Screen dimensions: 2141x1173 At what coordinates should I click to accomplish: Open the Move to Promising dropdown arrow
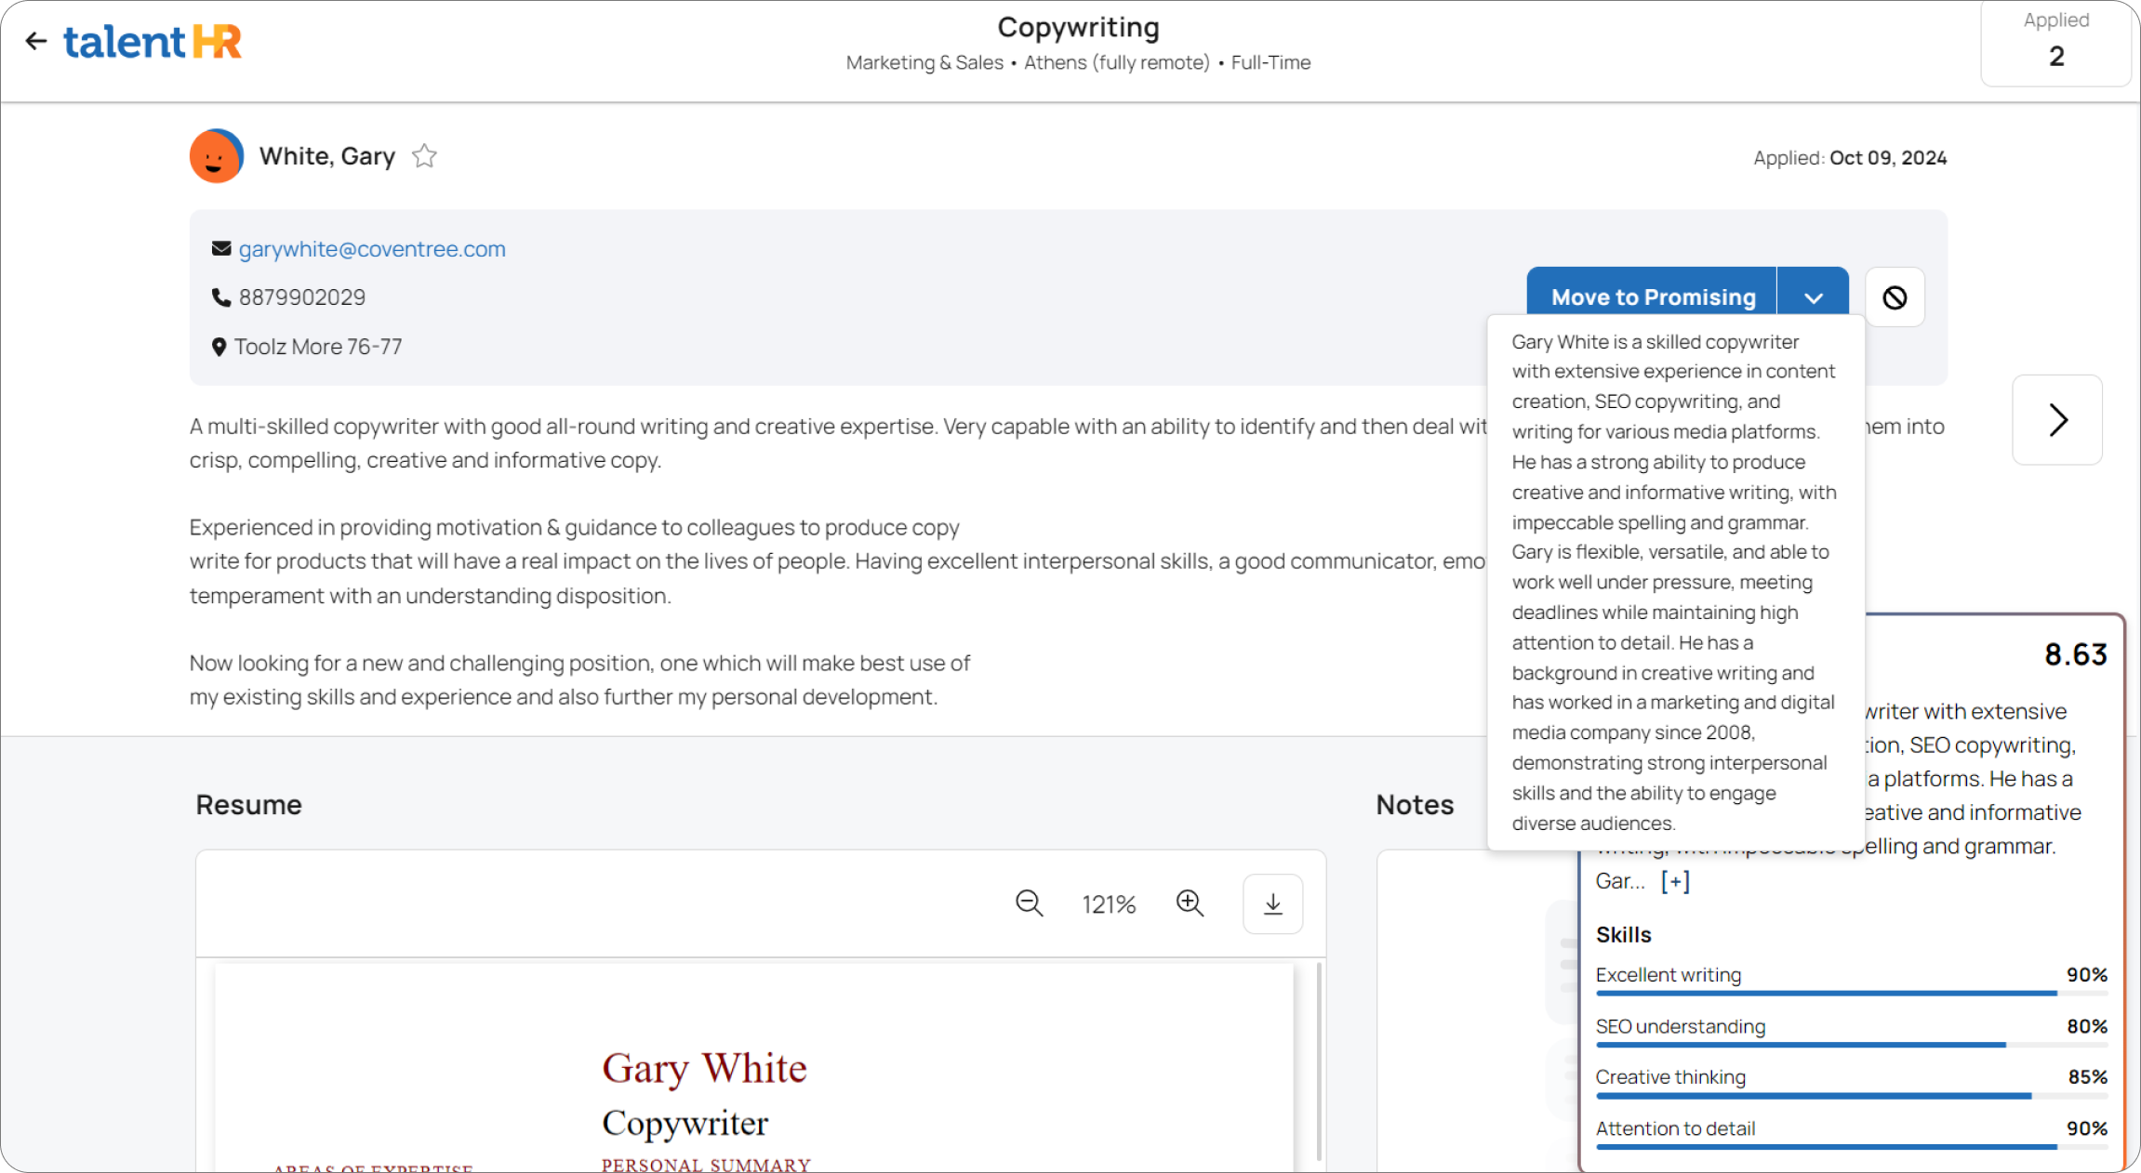pos(1813,297)
